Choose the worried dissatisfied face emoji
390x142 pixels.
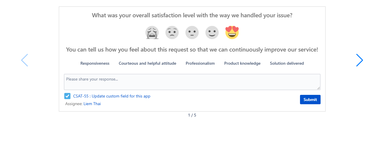(x=172, y=32)
